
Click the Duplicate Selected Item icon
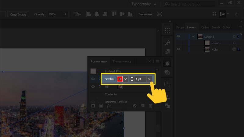(x=142, y=106)
